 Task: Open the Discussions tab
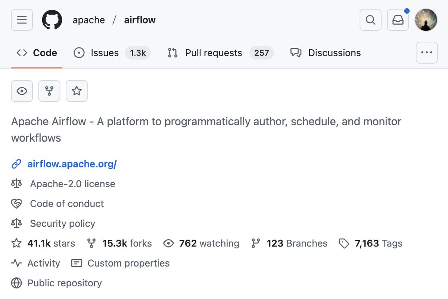tap(326, 53)
